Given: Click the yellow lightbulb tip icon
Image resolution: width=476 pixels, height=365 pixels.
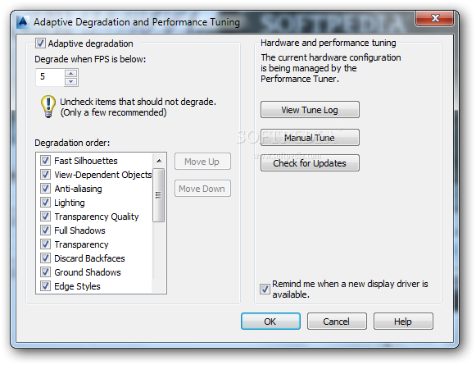Looking at the screenshot, I should [48, 106].
